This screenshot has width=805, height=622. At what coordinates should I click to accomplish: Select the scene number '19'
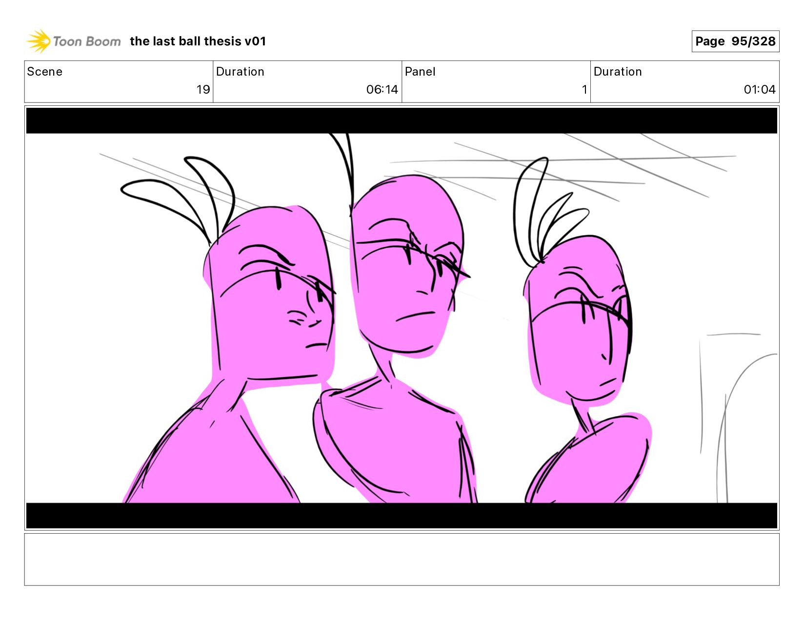(x=203, y=90)
